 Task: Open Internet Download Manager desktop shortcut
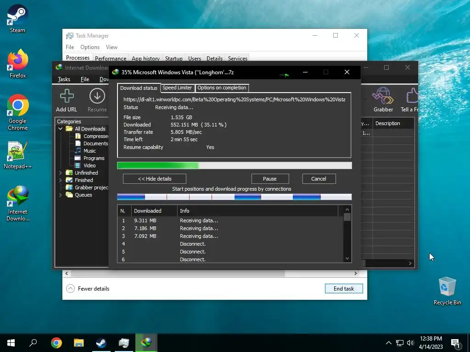click(x=17, y=203)
